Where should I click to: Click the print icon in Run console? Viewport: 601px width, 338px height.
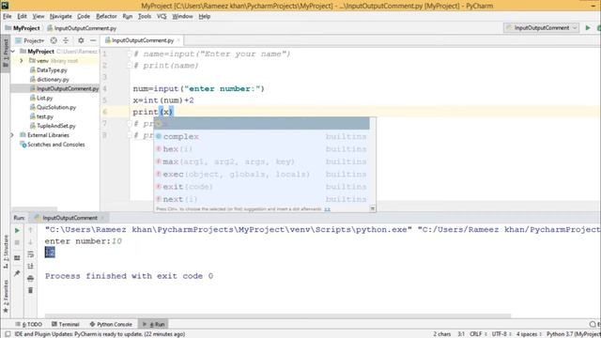31,278
